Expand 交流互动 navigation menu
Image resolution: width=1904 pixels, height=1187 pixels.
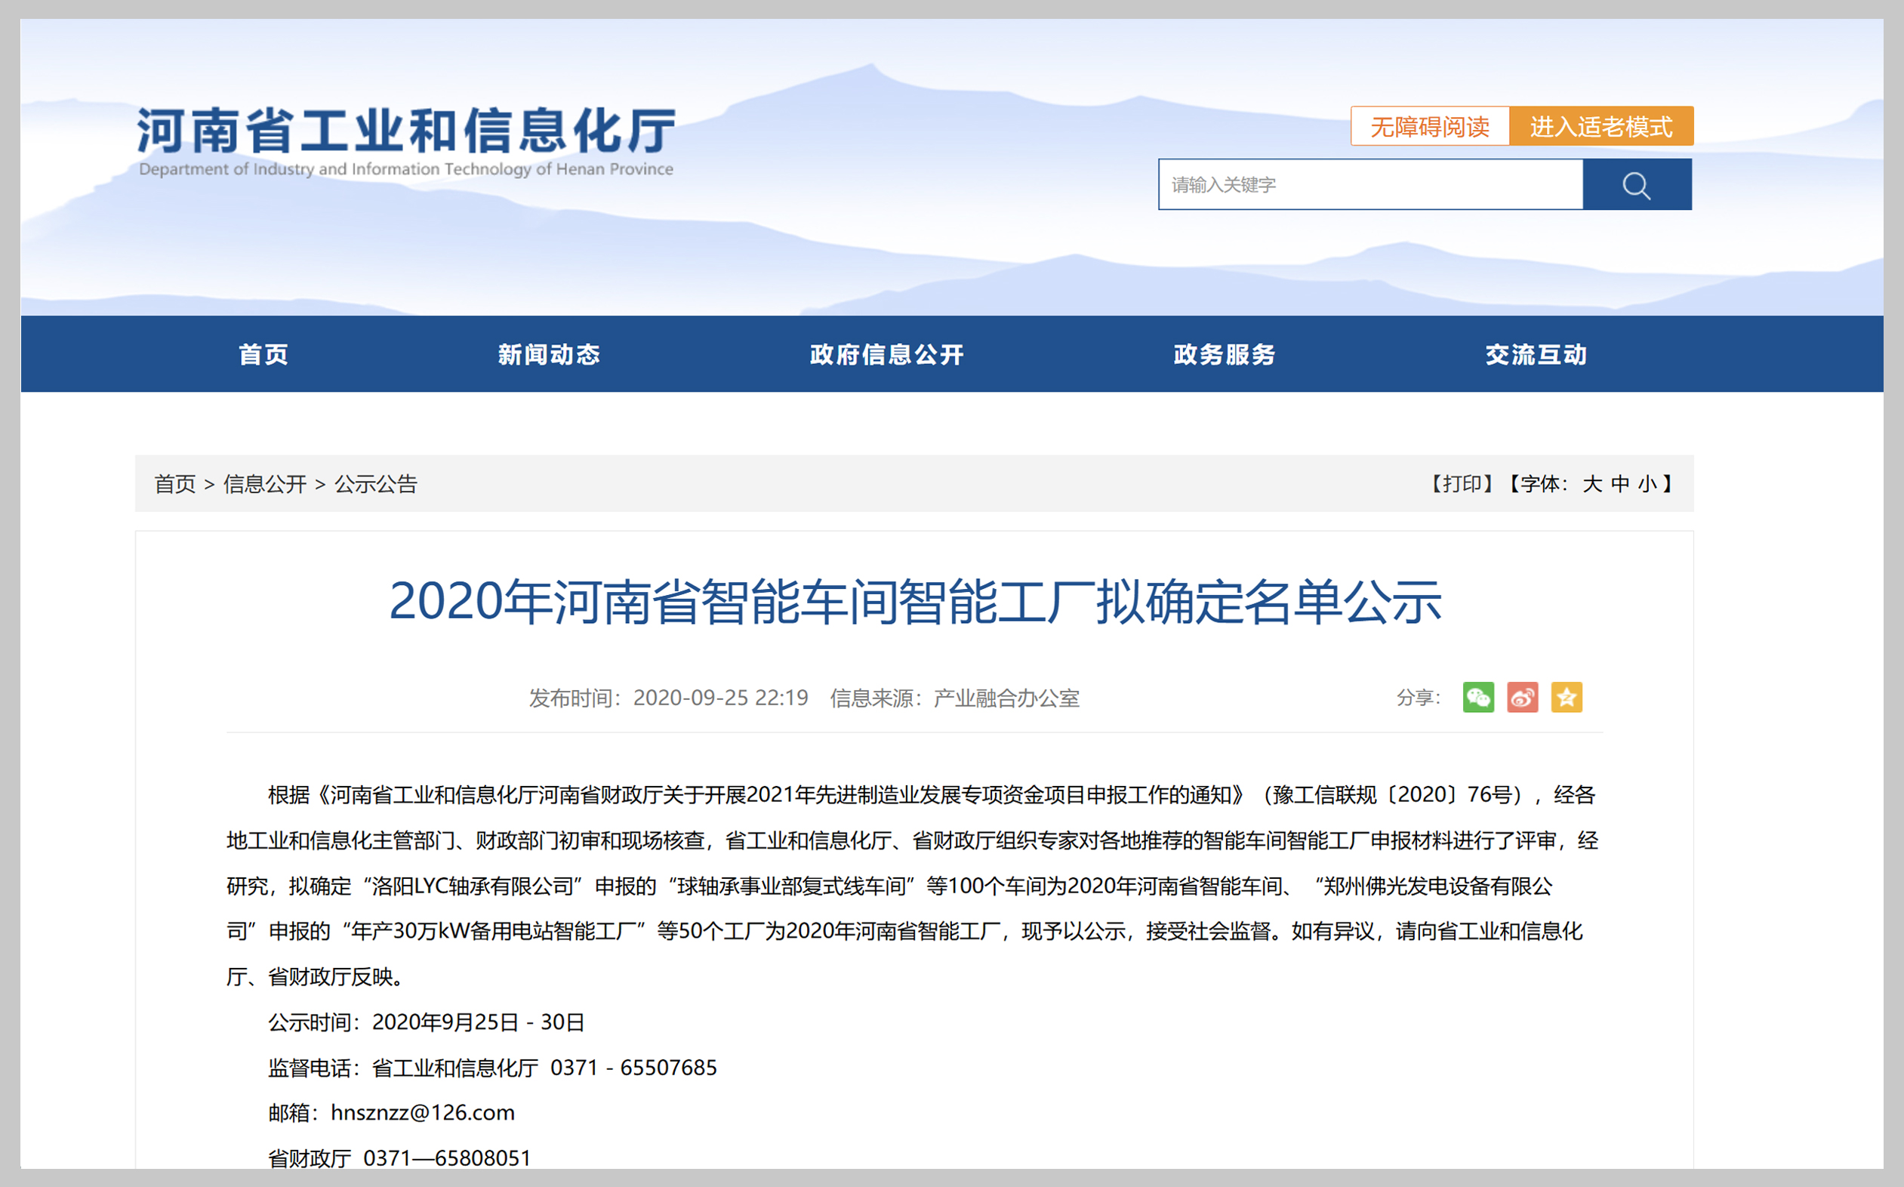pyautogui.click(x=1536, y=355)
